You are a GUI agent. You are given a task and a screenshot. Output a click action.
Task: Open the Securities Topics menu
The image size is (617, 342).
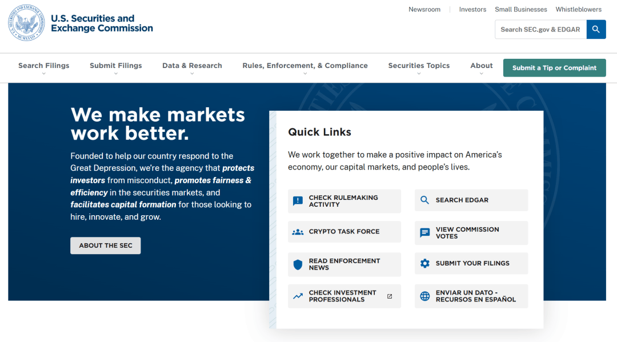(419, 66)
